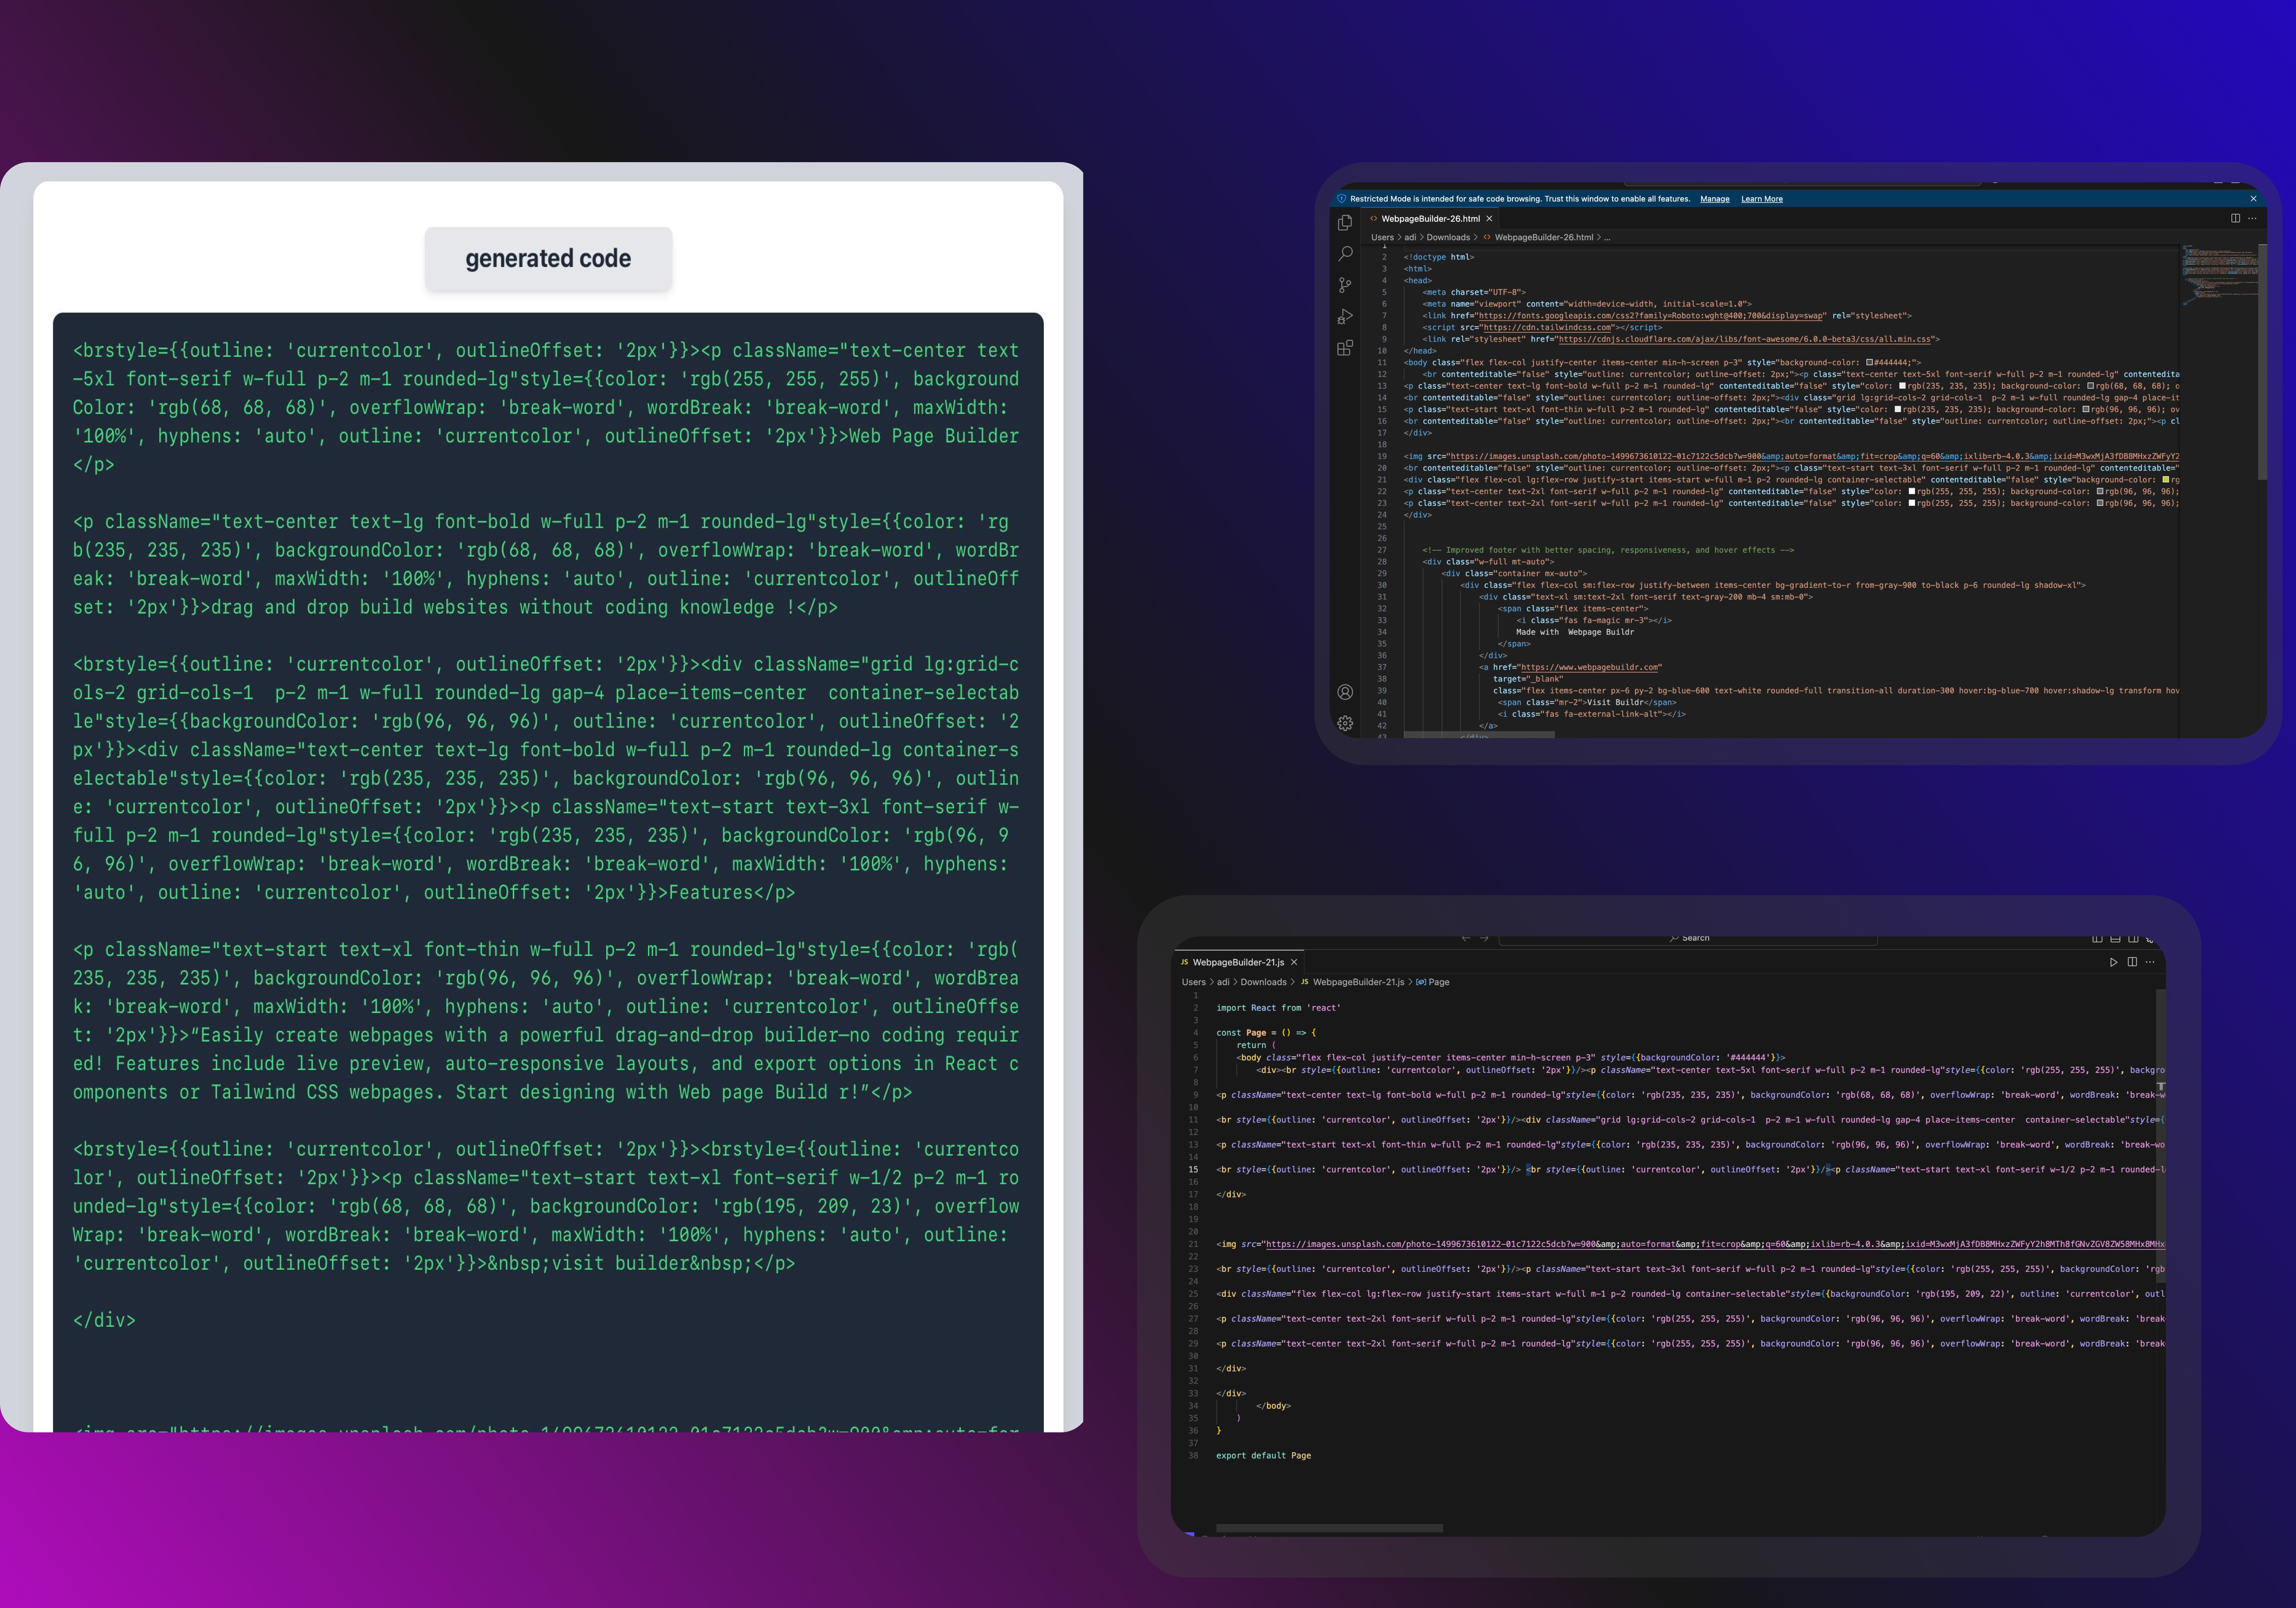Open www.webpagebuildr.com link on line 37

pos(1590,667)
